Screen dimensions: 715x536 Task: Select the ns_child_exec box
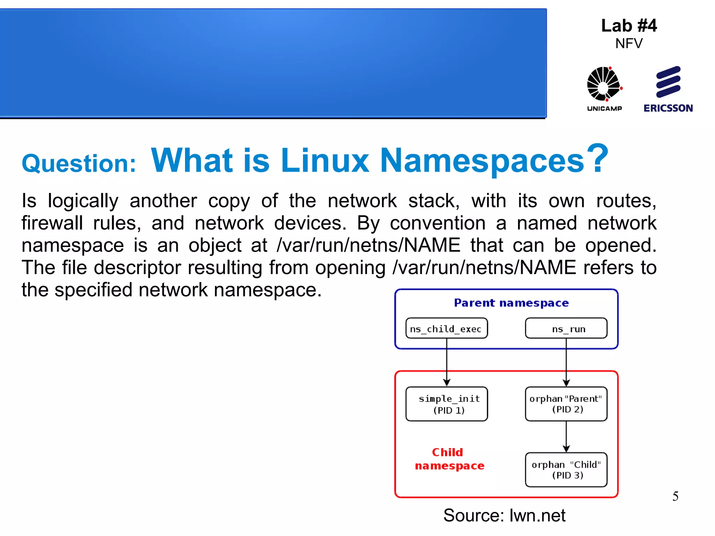(447, 328)
